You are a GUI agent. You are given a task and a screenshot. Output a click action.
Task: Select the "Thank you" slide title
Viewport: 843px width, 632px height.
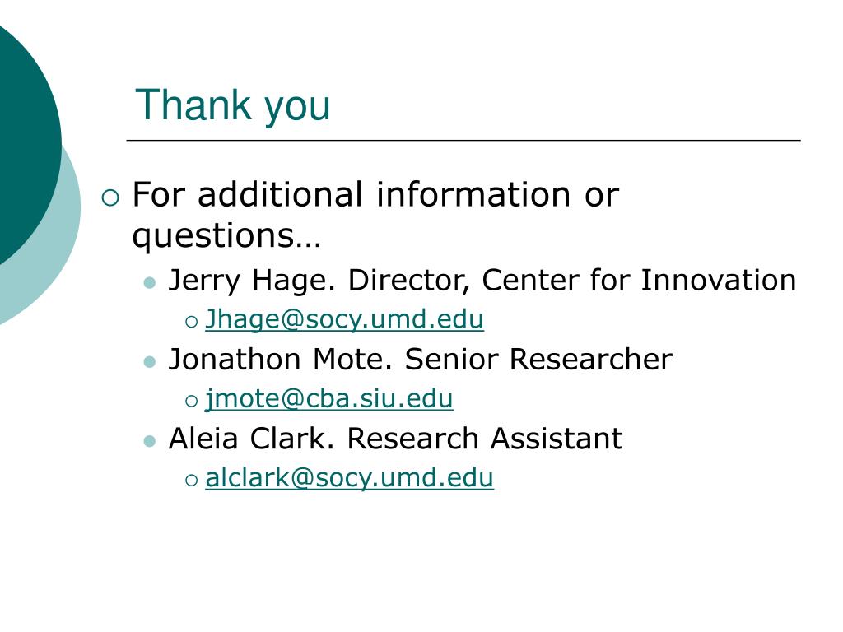(x=233, y=106)
